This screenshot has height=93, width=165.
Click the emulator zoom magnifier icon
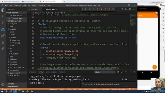[163, 32]
